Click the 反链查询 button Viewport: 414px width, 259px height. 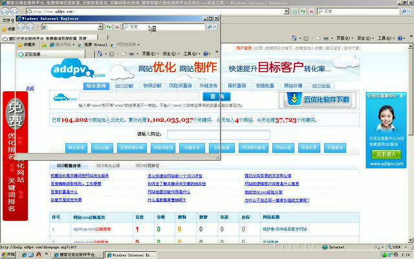[x=335, y=148]
